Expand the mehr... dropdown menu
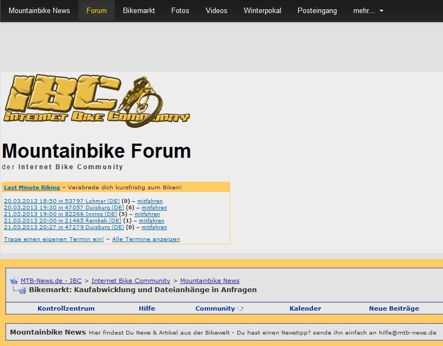This screenshot has height=346, width=443. coord(368,11)
